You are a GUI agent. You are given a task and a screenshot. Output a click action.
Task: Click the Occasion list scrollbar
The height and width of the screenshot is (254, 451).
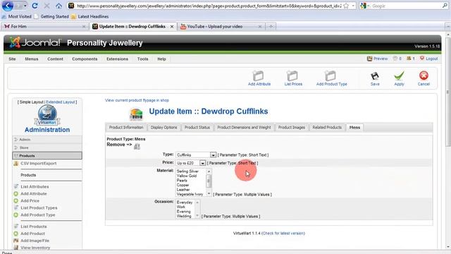[197, 209]
